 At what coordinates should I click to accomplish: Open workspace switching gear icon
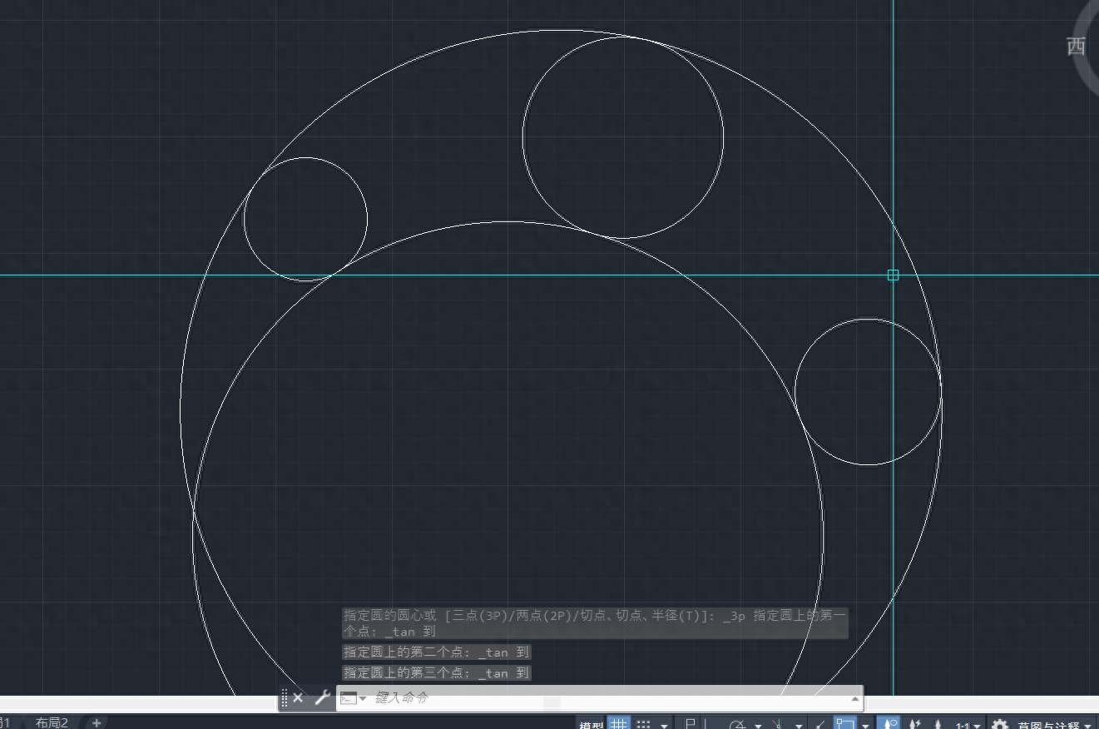pyautogui.click(x=1000, y=724)
